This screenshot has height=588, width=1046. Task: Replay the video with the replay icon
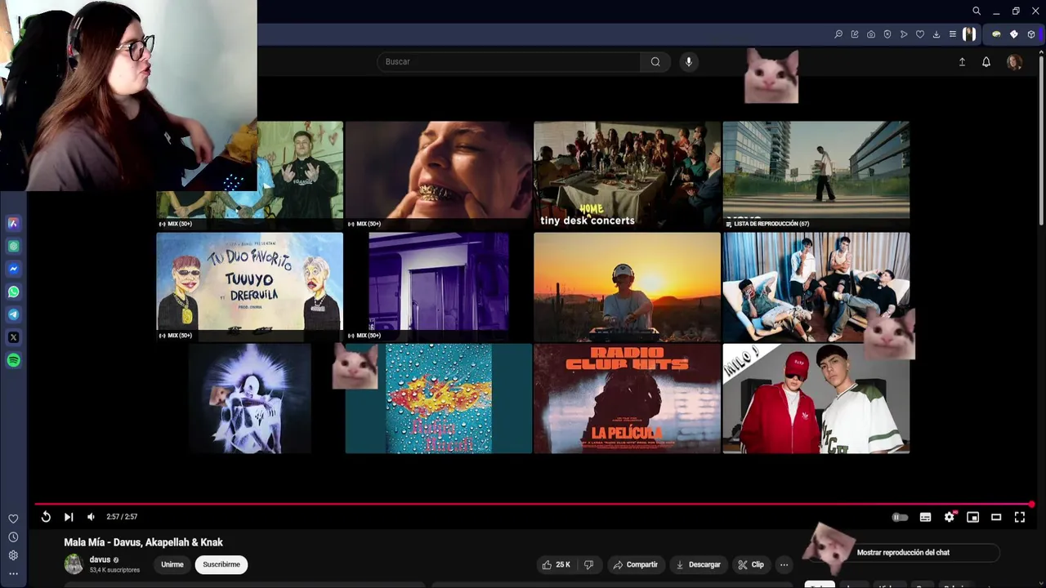pos(46,517)
